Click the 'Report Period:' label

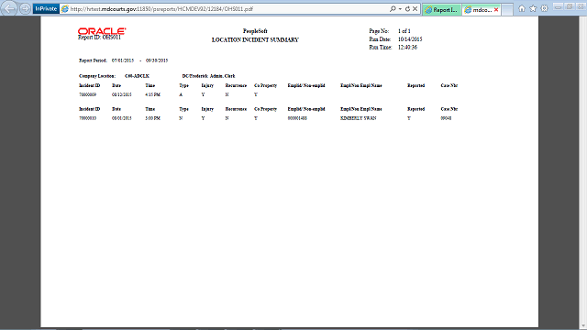point(93,60)
